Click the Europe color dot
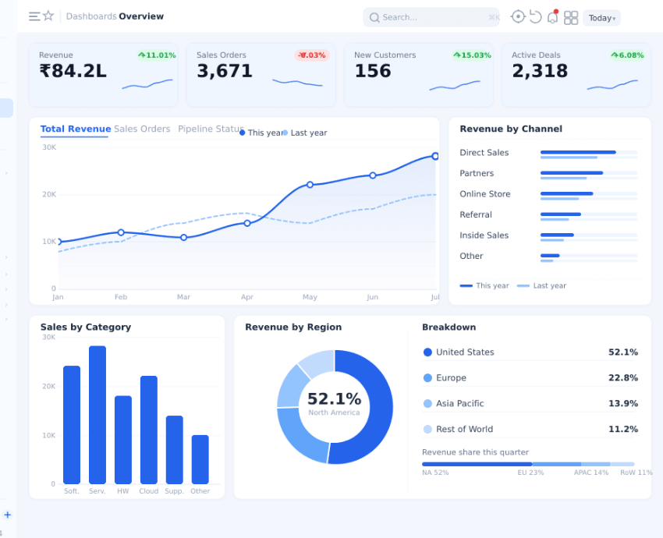Image resolution: width=663 pixels, height=538 pixels. click(x=427, y=378)
